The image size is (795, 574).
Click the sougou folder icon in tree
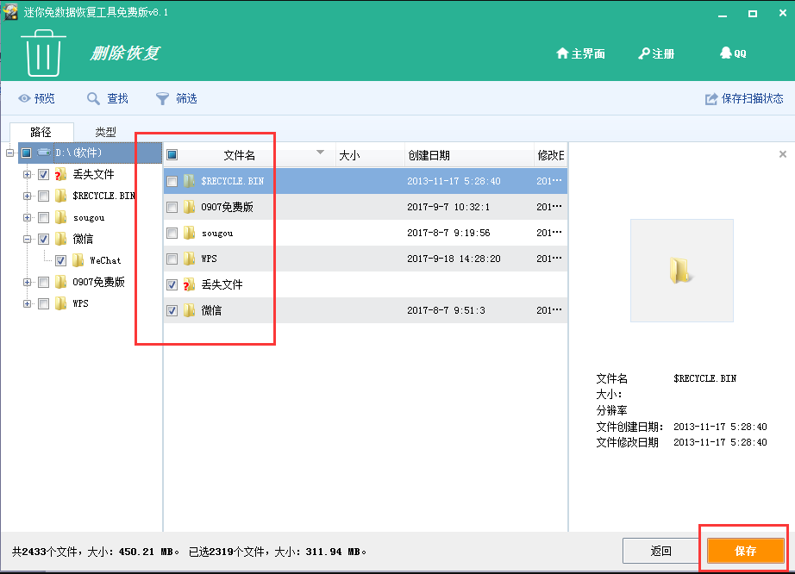tap(61, 217)
